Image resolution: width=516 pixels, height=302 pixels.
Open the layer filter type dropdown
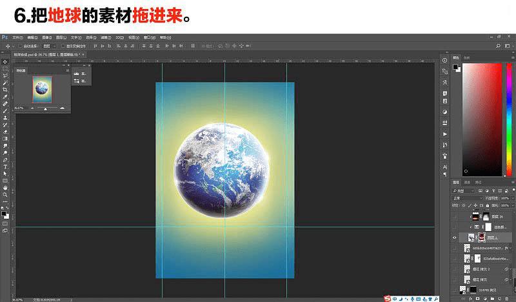[464, 190]
